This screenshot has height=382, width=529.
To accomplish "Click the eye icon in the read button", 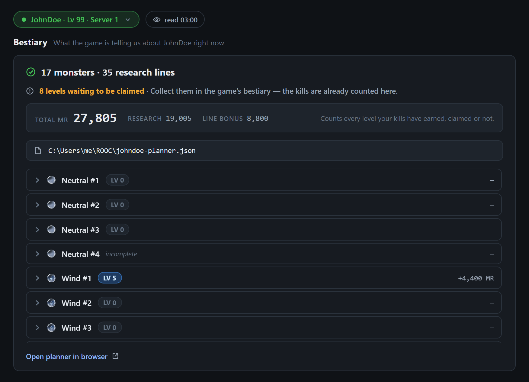I will [x=157, y=20].
